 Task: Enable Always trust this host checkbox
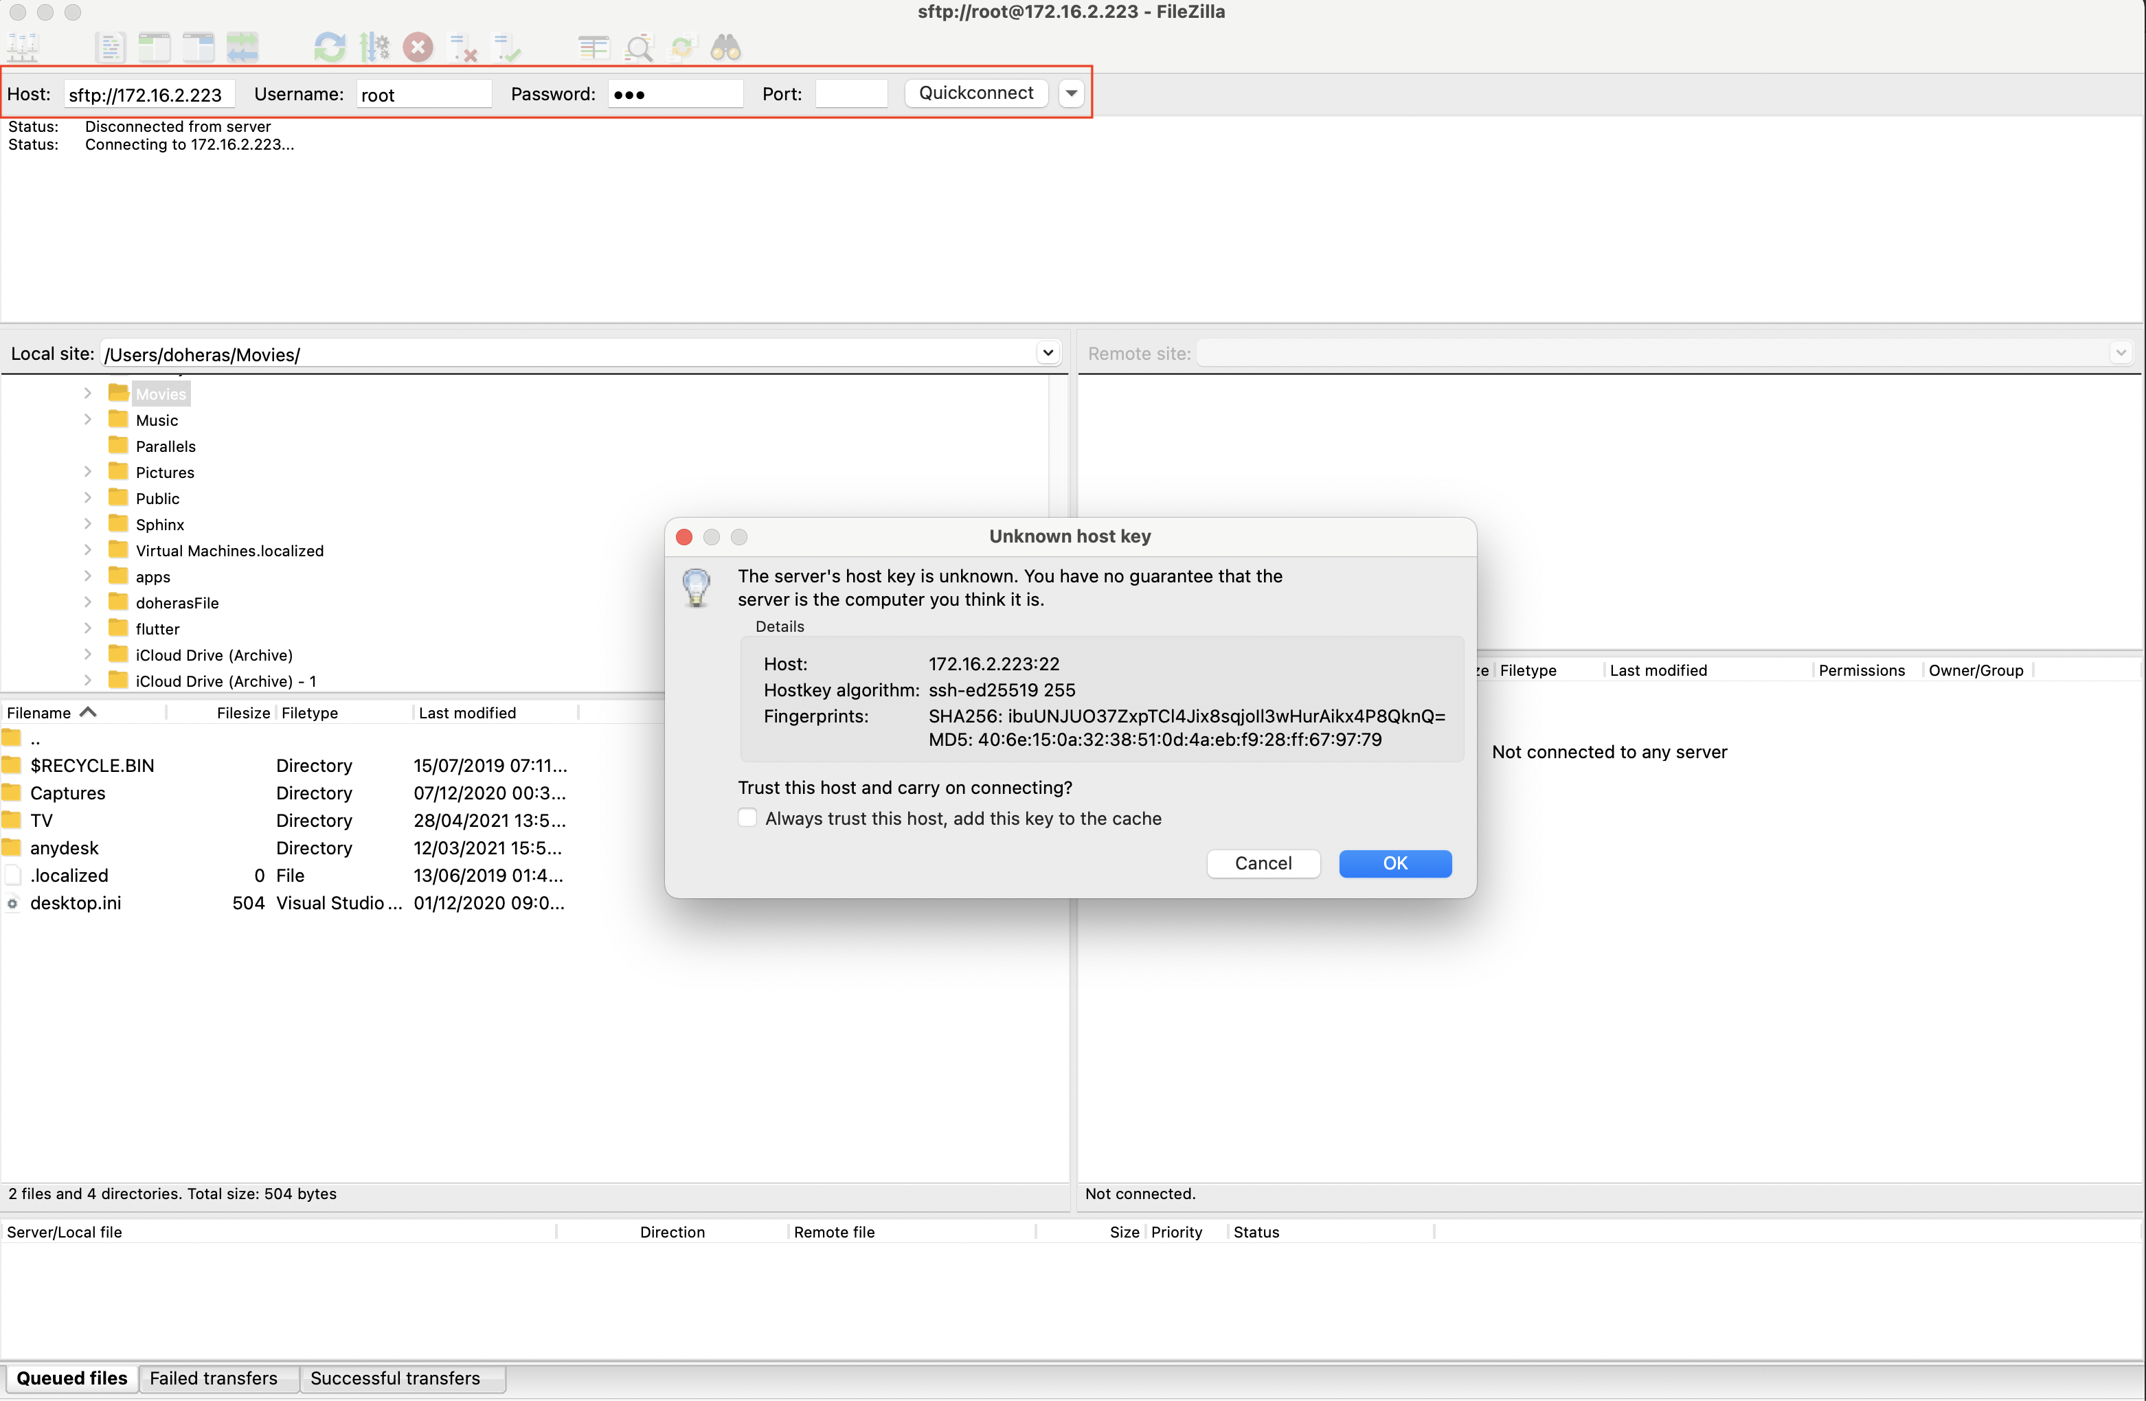click(747, 818)
